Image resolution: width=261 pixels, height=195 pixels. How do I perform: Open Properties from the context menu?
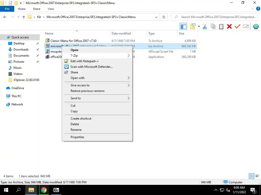(97, 137)
